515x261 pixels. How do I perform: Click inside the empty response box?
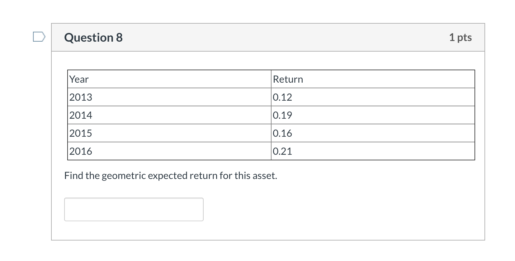(x=133, y=209)
